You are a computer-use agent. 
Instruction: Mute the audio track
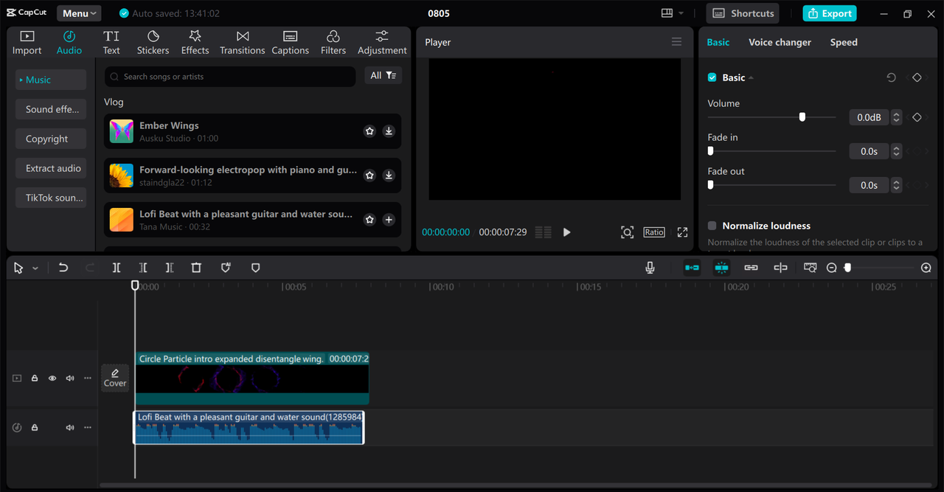pyautogui.click(x=70, y=428)
